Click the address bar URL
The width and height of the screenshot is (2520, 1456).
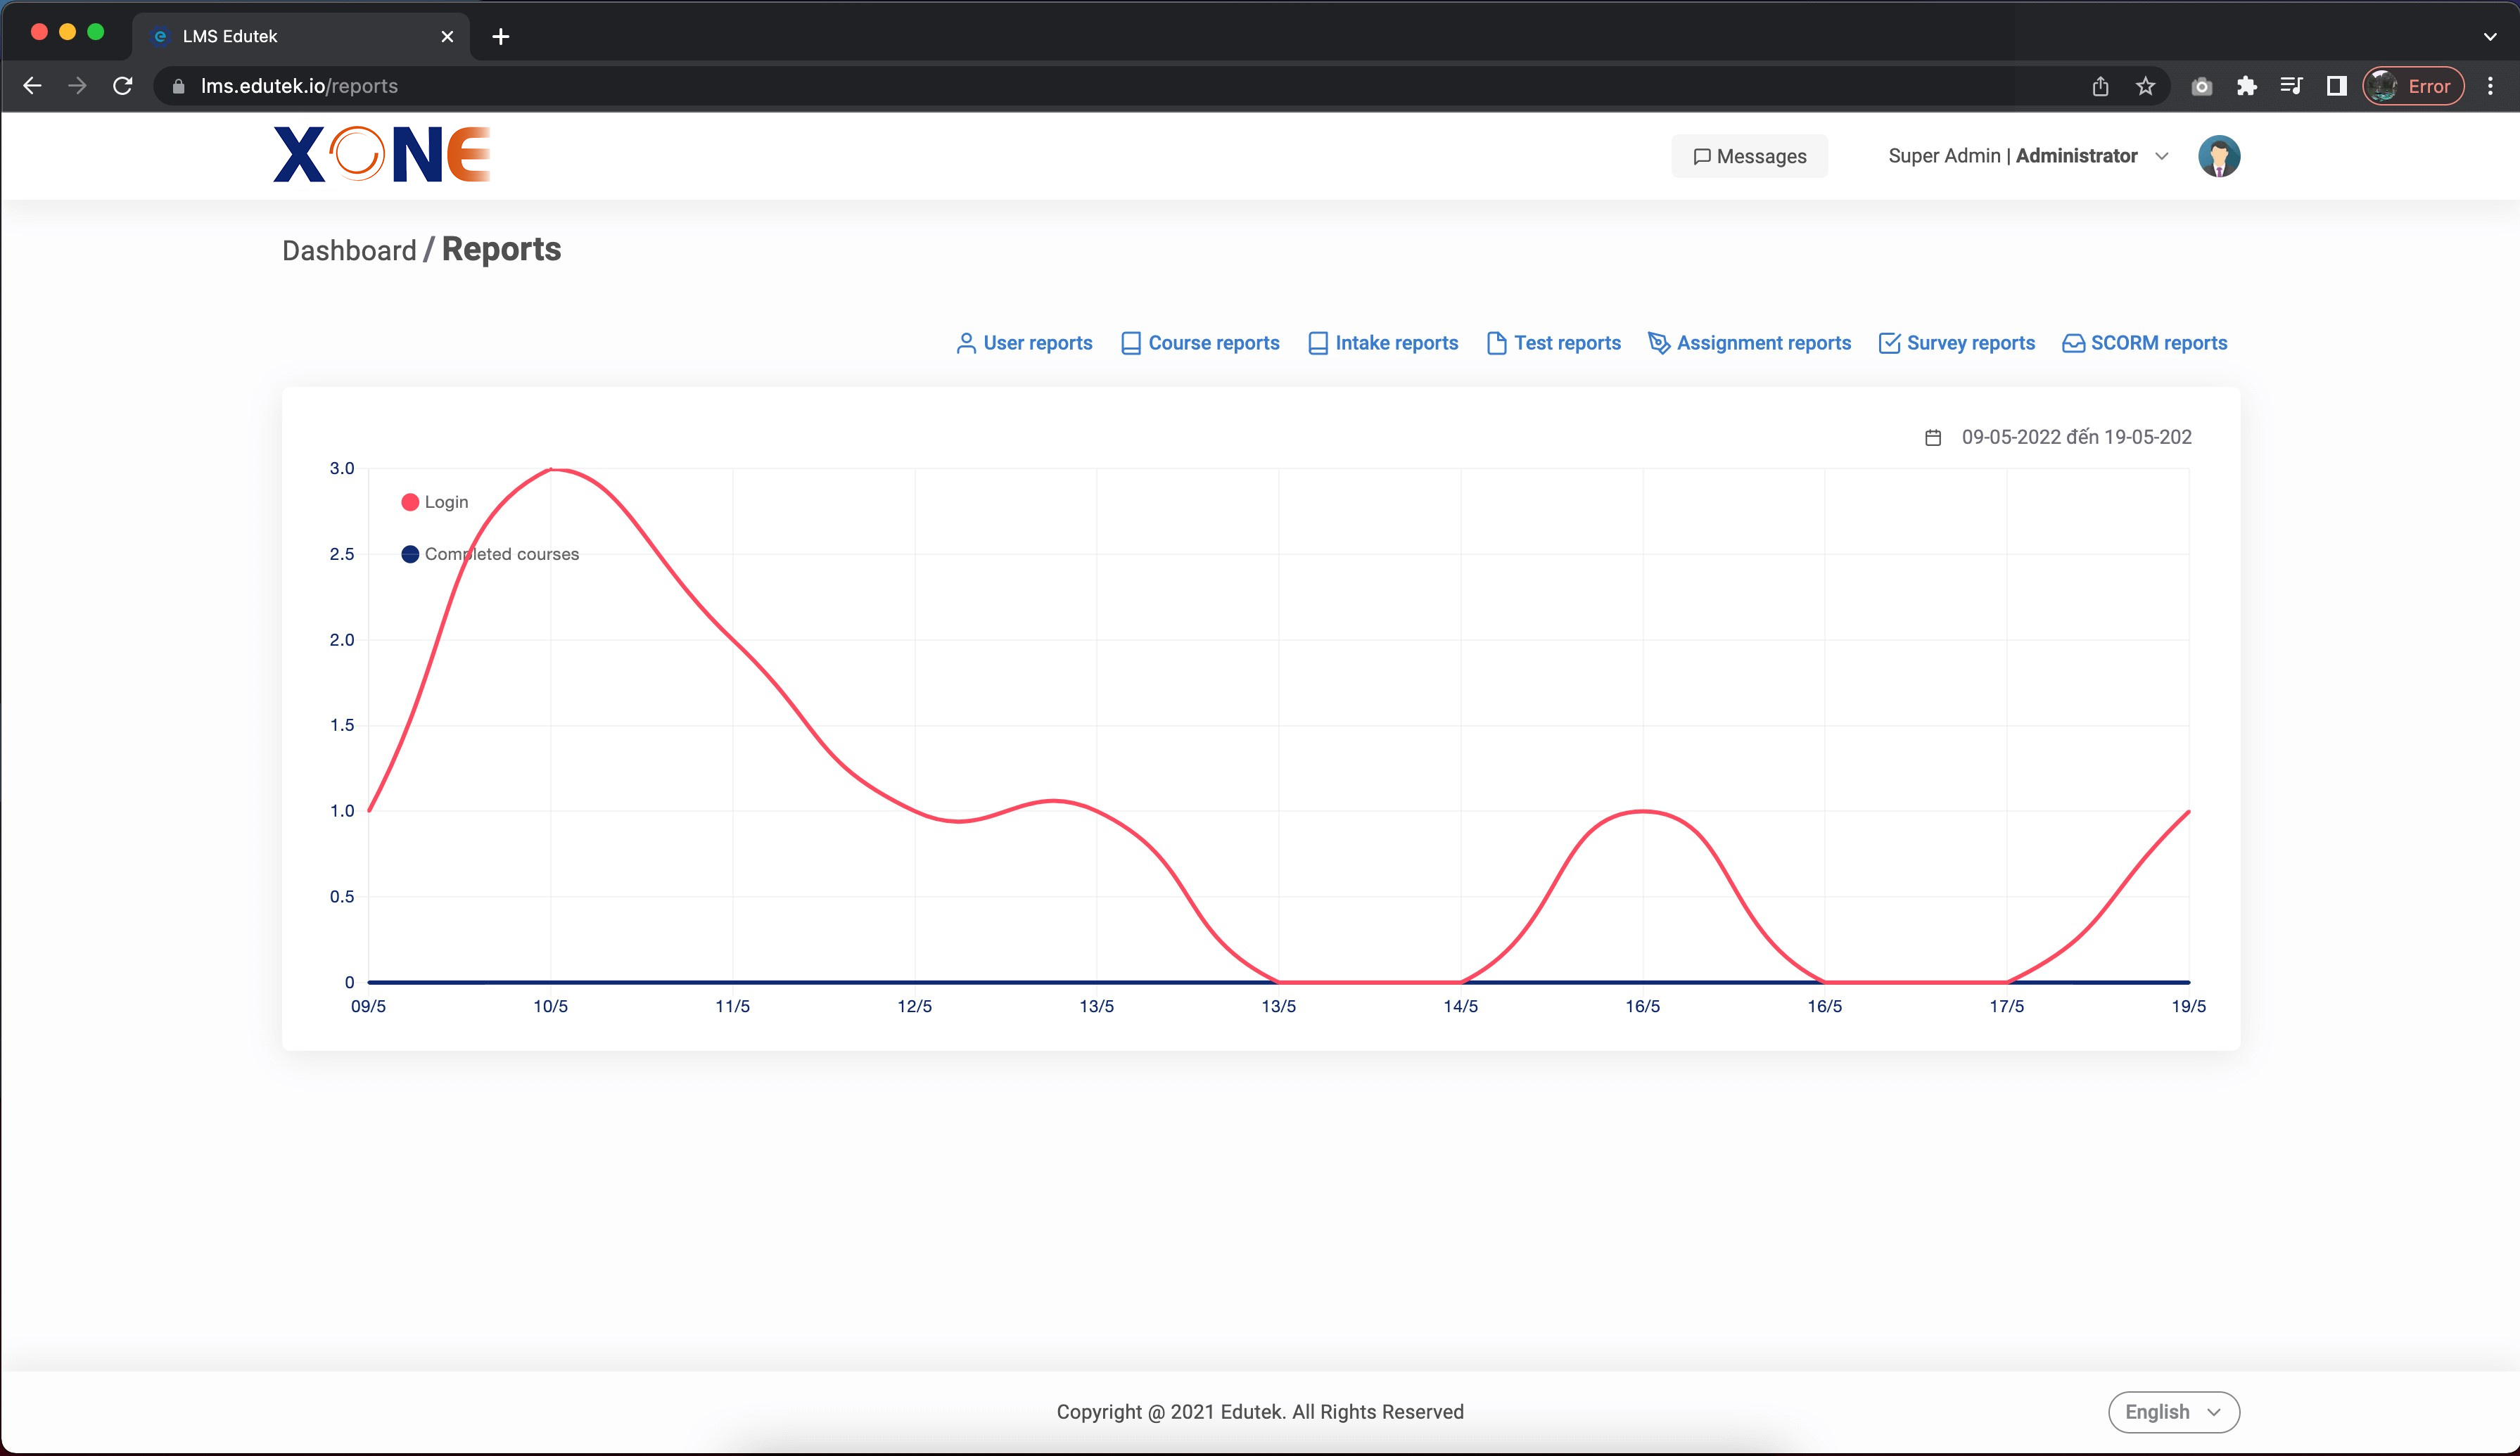(299, 86)
